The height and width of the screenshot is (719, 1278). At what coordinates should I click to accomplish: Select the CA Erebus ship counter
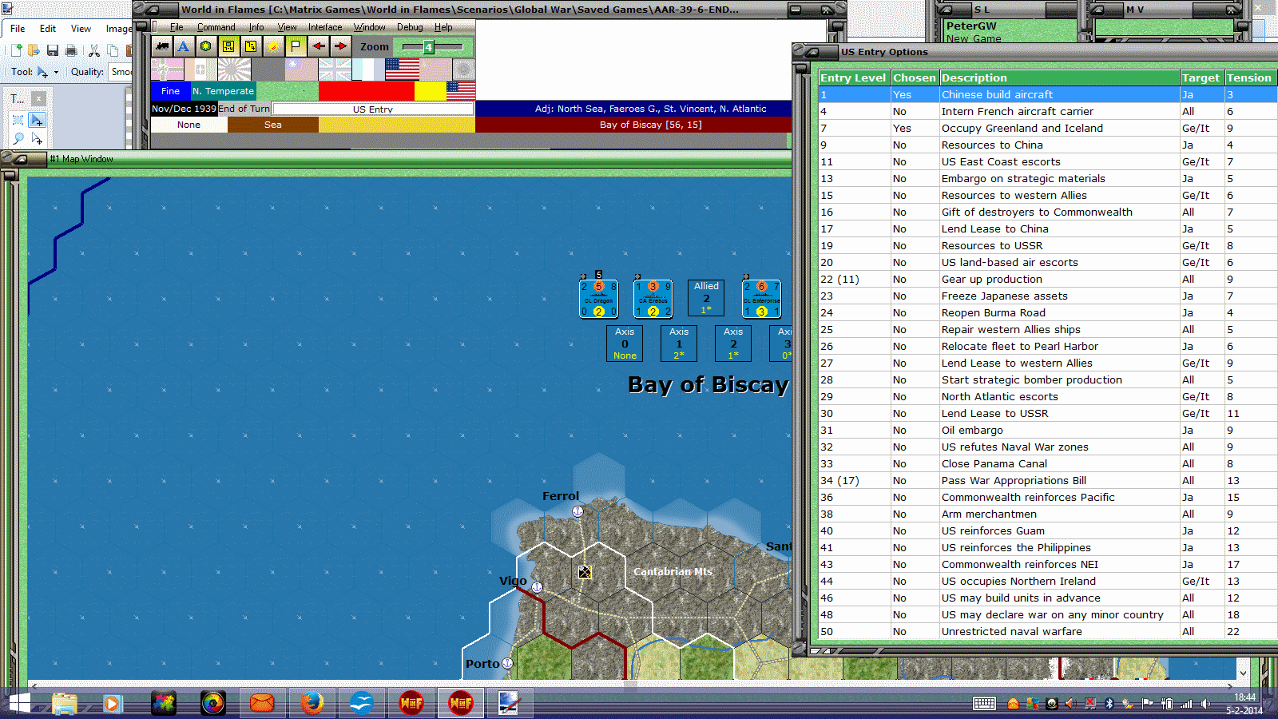pyautogui.click(x=653, y=299)
